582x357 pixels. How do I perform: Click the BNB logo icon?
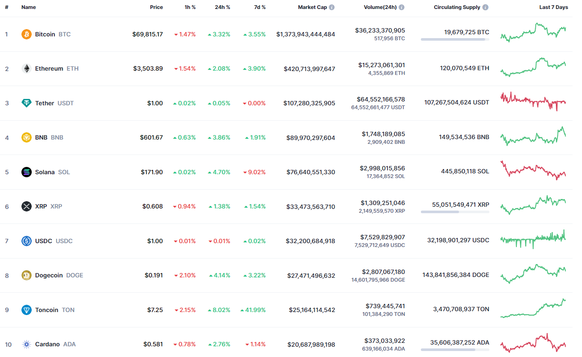[x=27, y=137]
